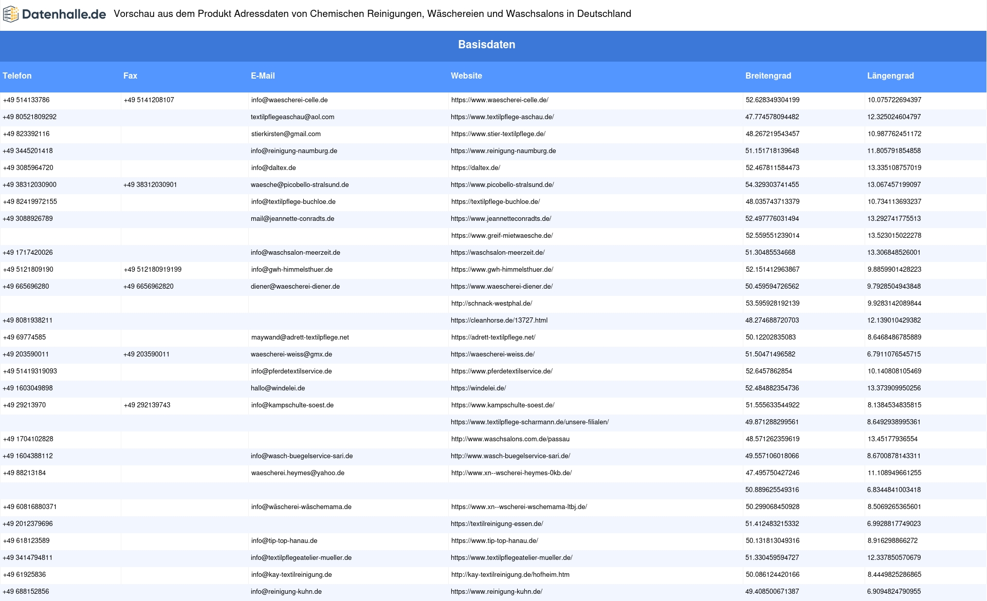Viewport: 987px width, 601px height.
Task: Open website https://daltex.de/
Action: (x=476, y=168)
